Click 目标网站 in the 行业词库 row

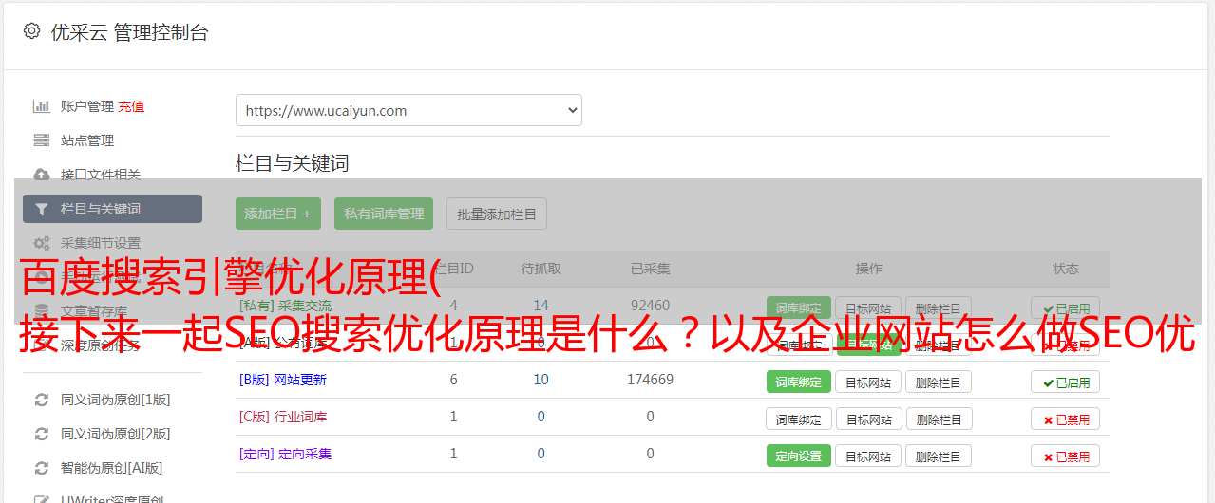click(x=868, y=419)
